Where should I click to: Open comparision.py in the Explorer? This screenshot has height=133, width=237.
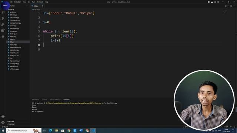point(16,23)
